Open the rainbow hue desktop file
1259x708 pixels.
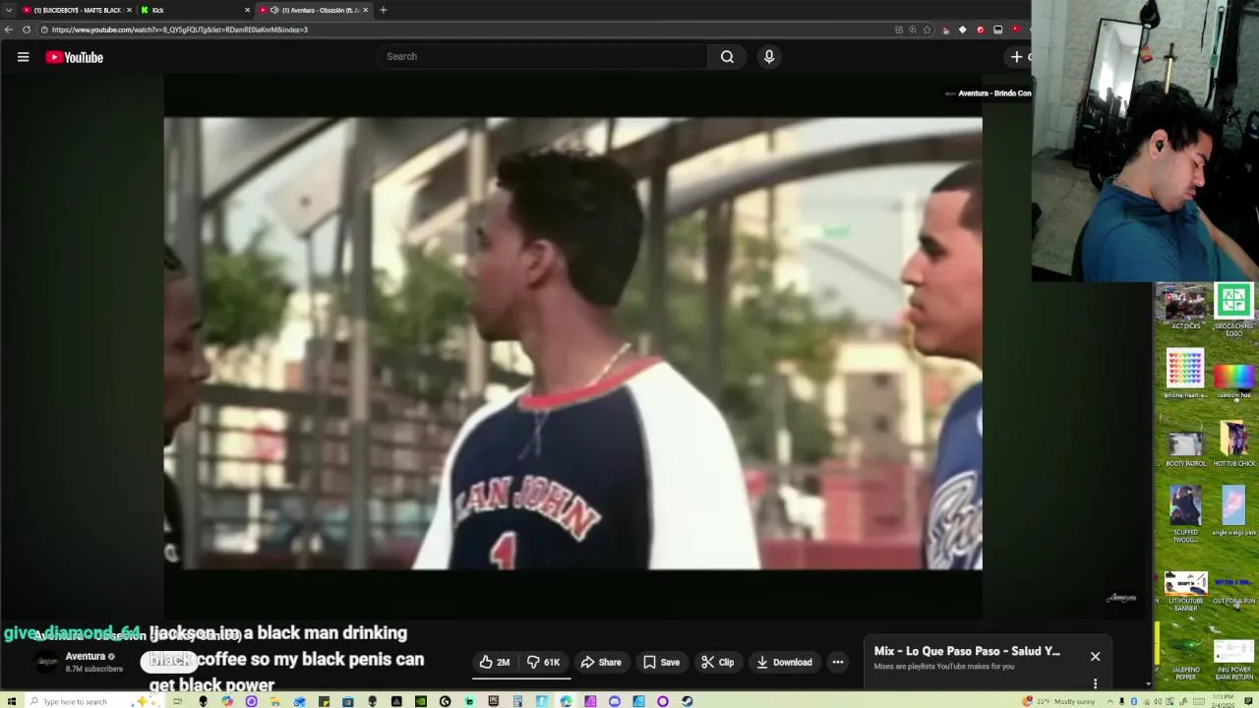[x=1233, y=381]
